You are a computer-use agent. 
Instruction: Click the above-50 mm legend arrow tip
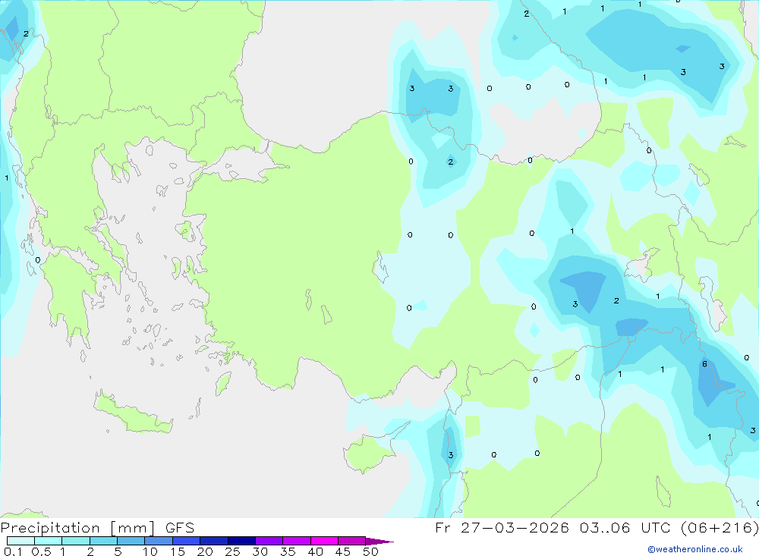[379, 542]
